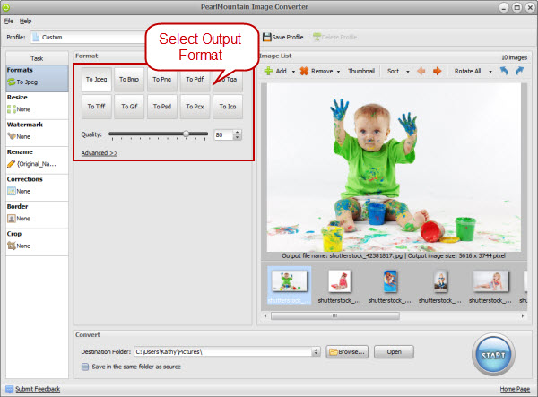Open the Add dropdown arrow
This screenshot has height=397, width=538.
tap(293, 72)
